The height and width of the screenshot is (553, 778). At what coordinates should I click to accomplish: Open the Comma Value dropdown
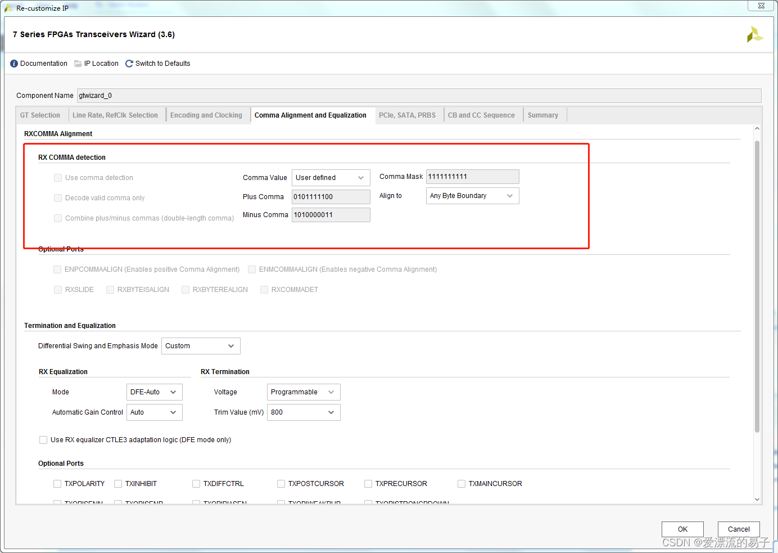[331, 178]
